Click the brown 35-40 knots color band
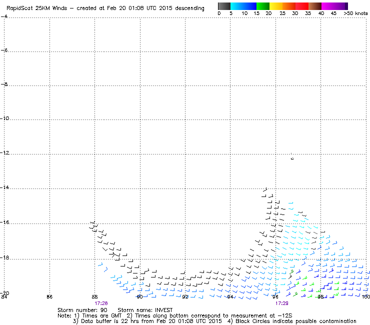This screenshot has width=370, height=325. click(315, 6)
